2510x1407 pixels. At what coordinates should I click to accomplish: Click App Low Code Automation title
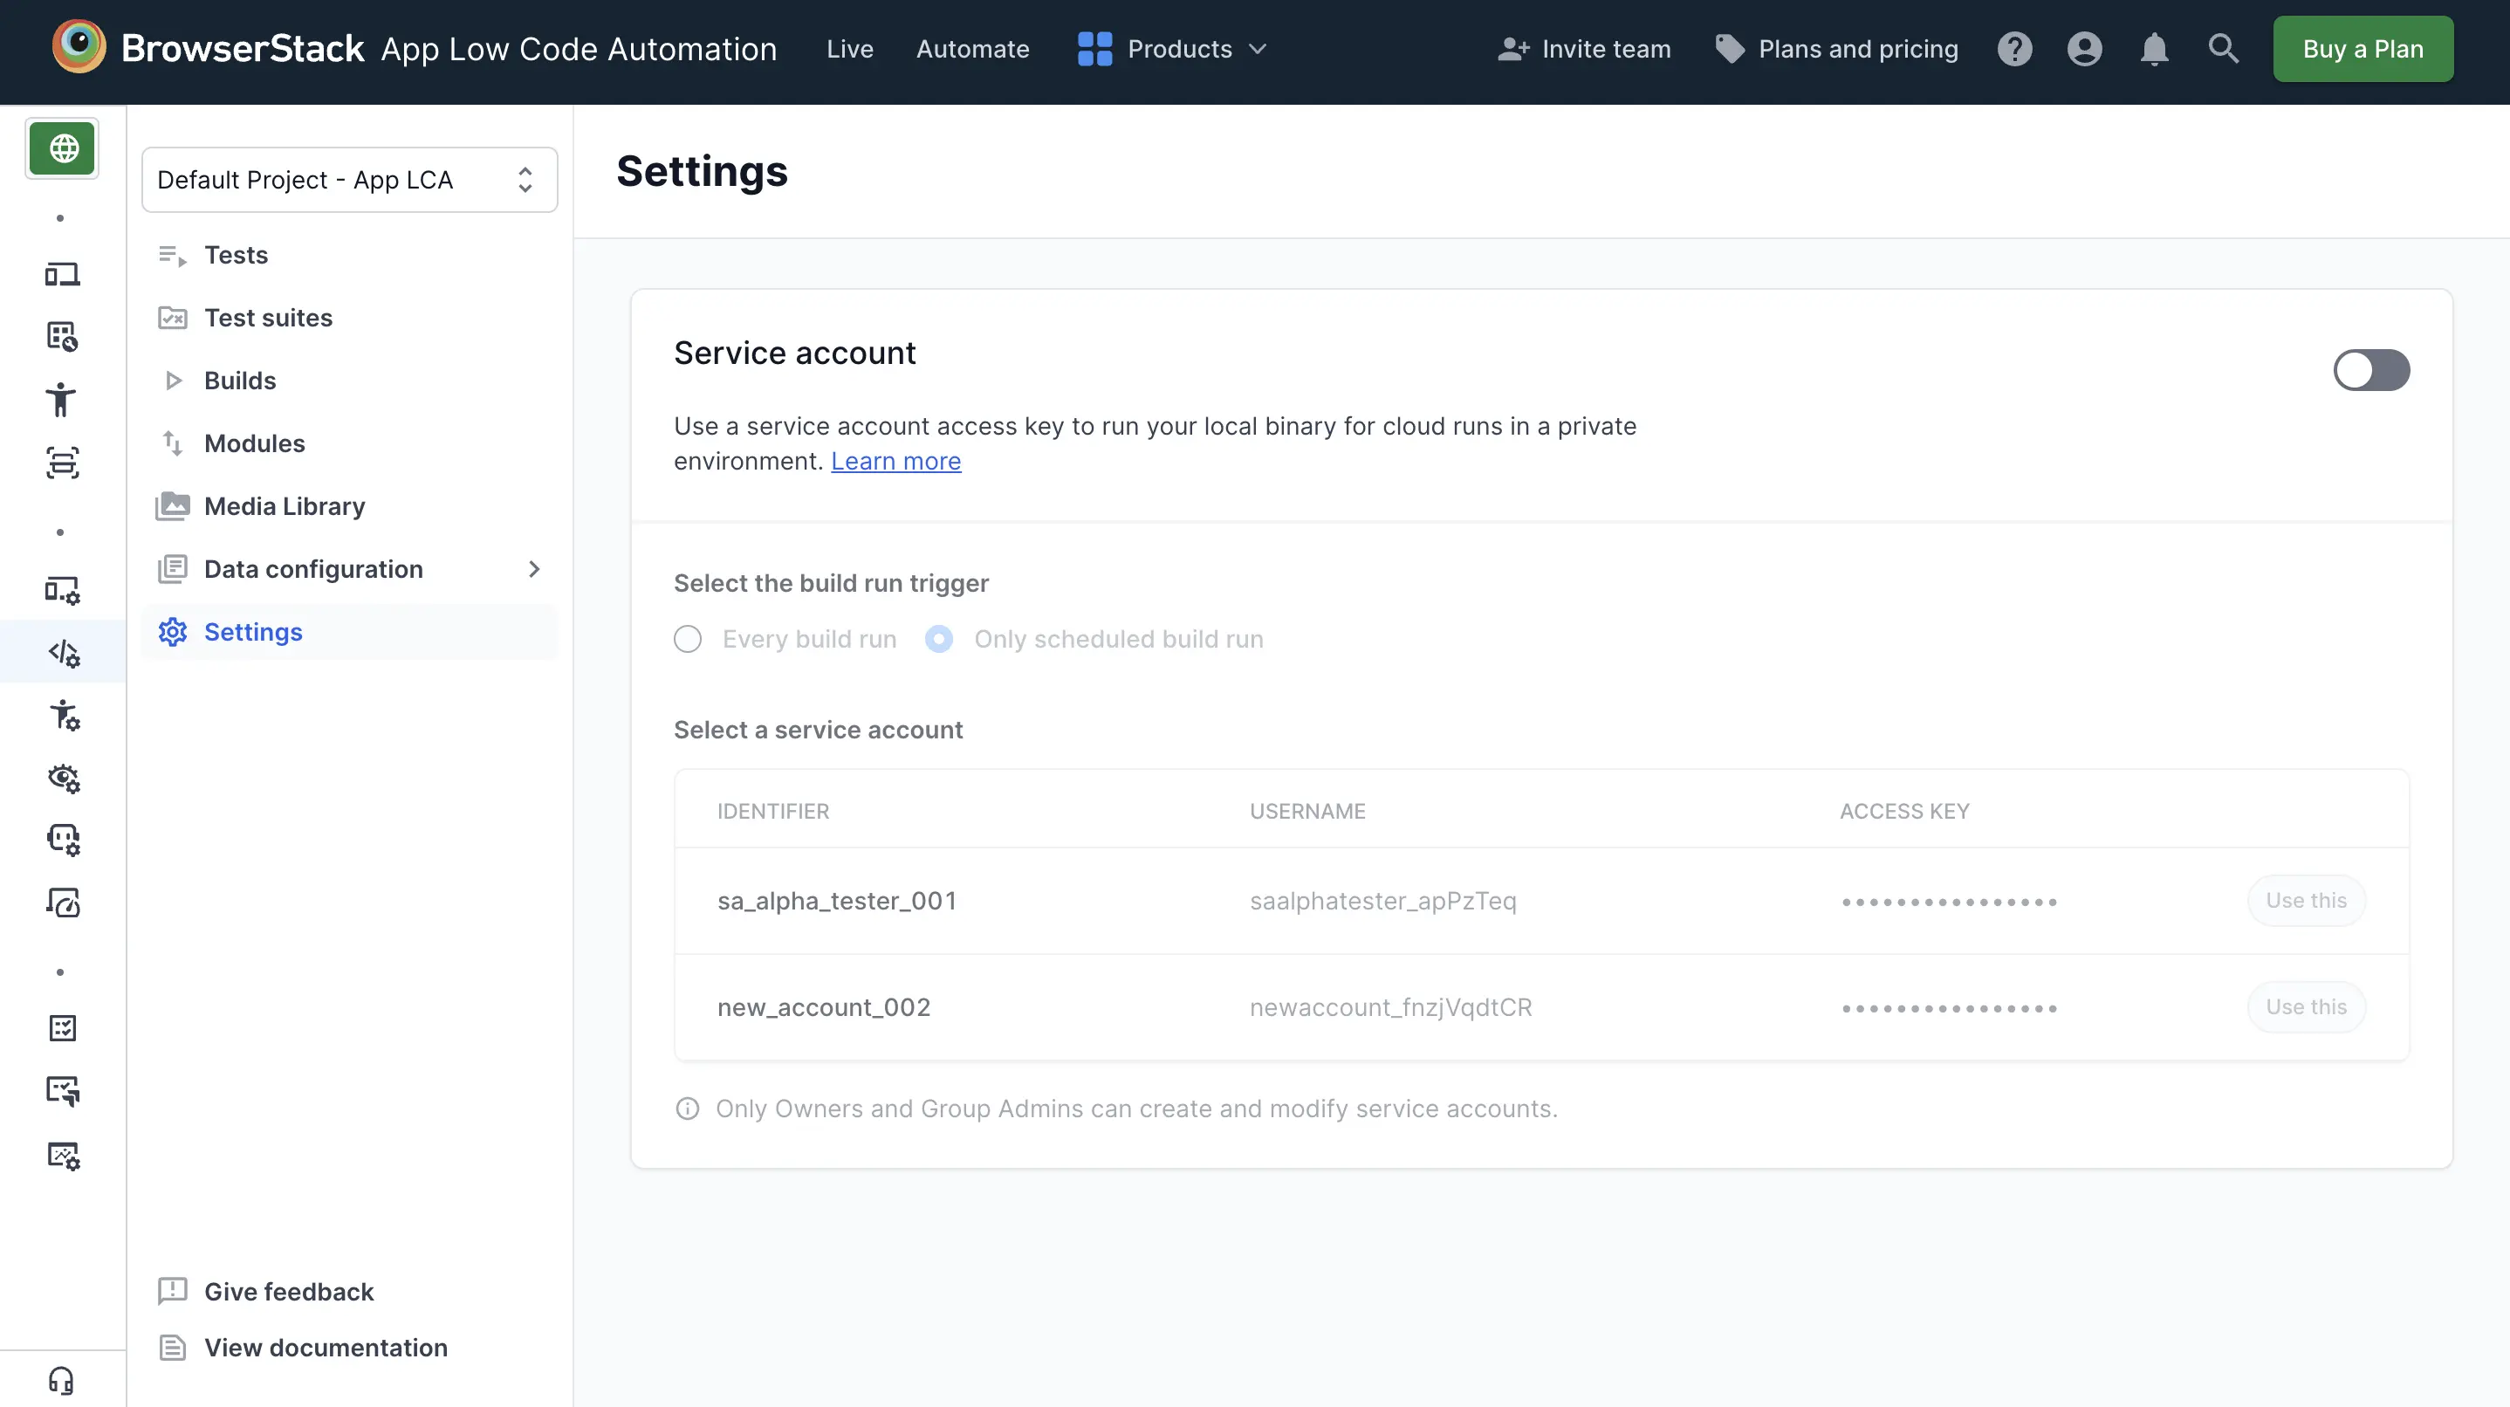579,49
